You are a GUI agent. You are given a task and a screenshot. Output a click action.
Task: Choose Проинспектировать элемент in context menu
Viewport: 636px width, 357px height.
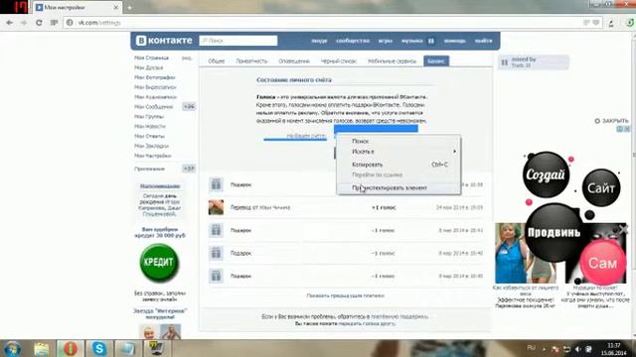coord(398,187)
